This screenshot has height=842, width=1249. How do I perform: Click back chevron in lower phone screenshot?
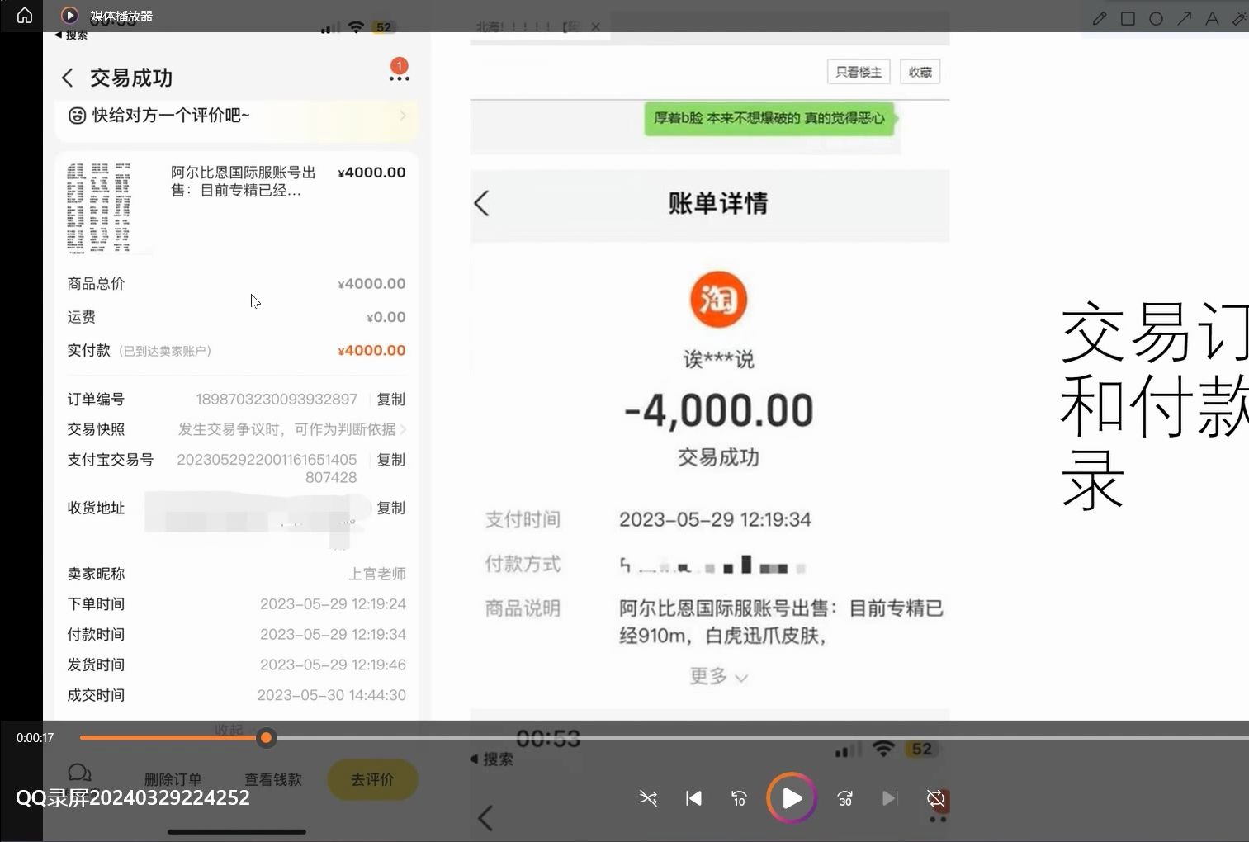485,818
